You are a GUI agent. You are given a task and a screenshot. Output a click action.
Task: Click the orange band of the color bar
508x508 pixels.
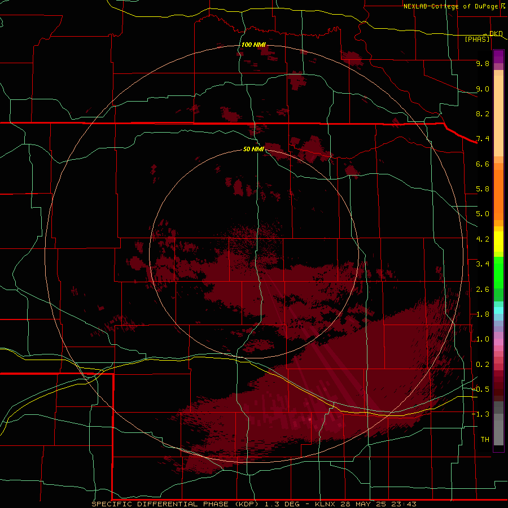[x=498, y=194]
